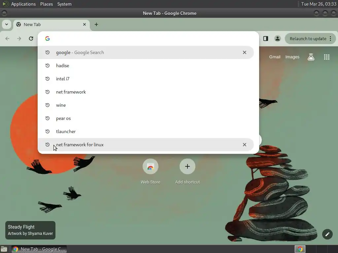Toggle the side panel icon
This screenshot has width=338, height=253.
[266, 39]
